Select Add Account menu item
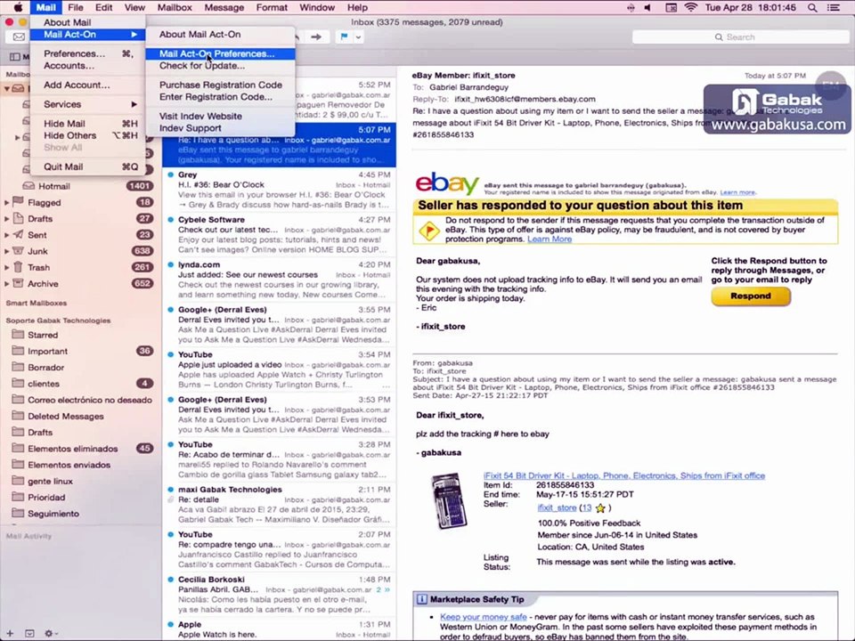Viewport: 855px width, 641px height. (88, 85)
